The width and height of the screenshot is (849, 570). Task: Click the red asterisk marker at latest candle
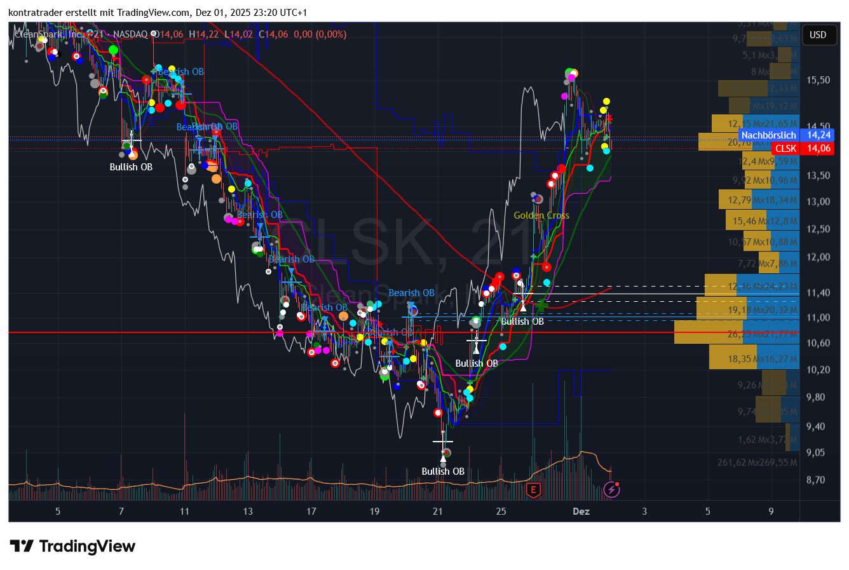(x=609, y=119)
